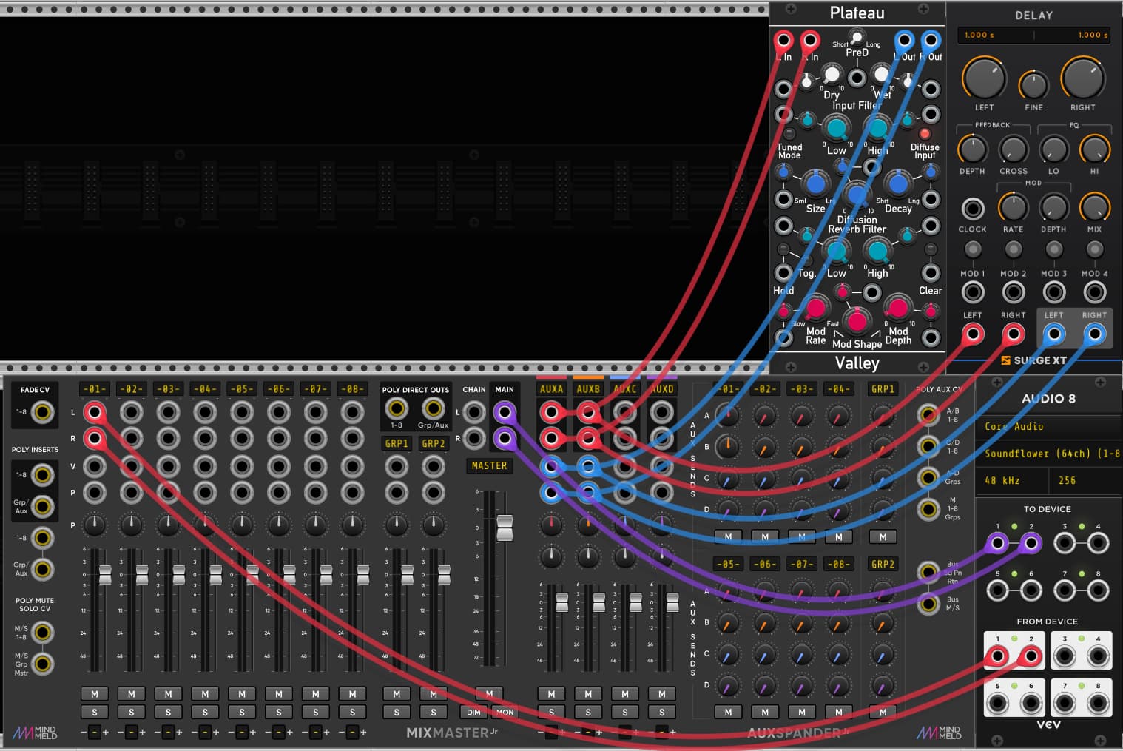1123x751 pixels.
Task: Click the Plateau Mod Depth knob
Action: pos(897,307)
